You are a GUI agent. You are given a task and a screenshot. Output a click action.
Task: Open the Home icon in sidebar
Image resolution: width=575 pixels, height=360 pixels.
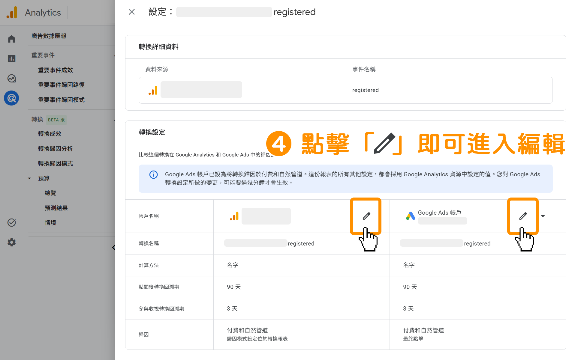[11, 39]
